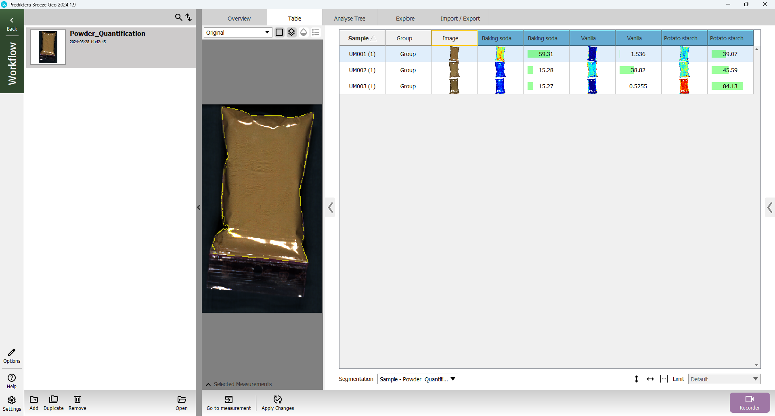Toggle the square outline overlay button
775x416 pixels.
click(x=279, y=32)
